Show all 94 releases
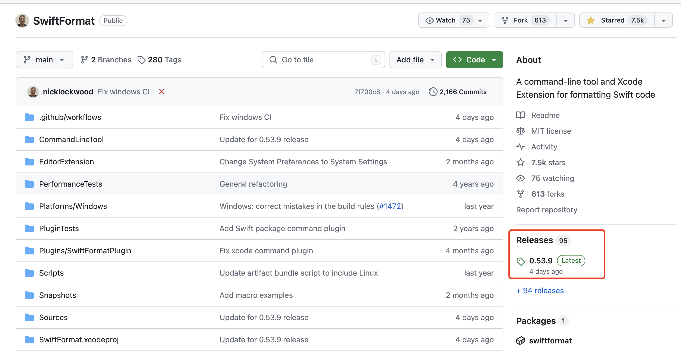Viewport: 681px width, 351px height. click(x=540, y=291)
